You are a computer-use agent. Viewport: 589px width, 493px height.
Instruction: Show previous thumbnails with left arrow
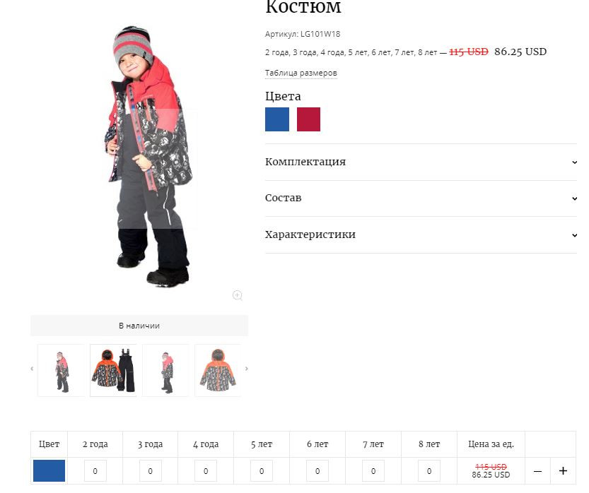pyautogui.click(x=32, y=369)
